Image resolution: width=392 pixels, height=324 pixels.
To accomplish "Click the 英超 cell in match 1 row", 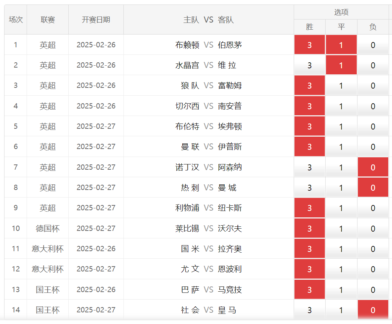I will (48, 45).
